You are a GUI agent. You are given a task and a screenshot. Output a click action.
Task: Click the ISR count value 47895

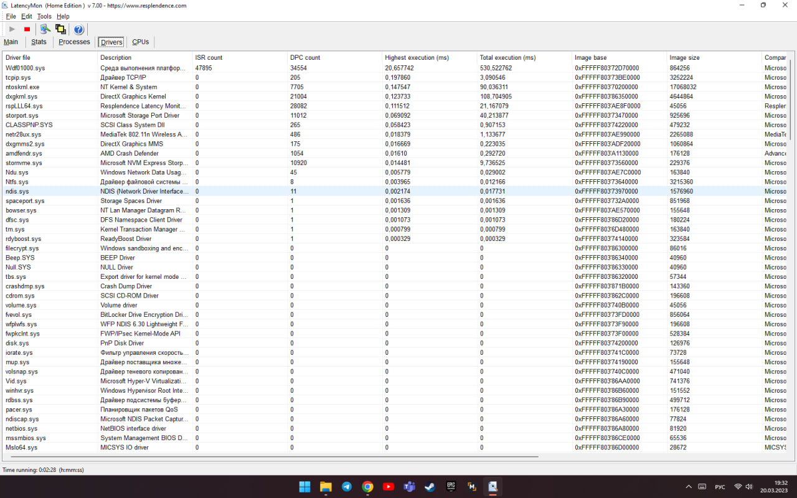tap(204, 68)
